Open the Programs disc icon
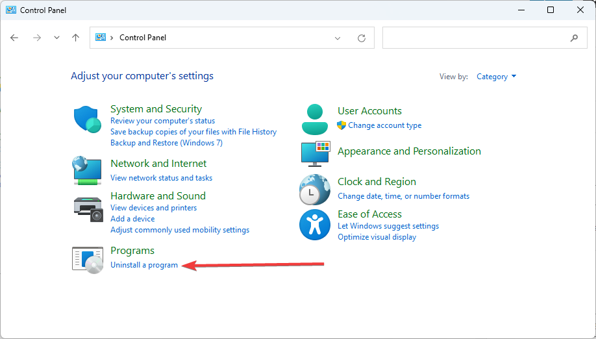This screenshot has width=596, height=339. coord(88,260)
